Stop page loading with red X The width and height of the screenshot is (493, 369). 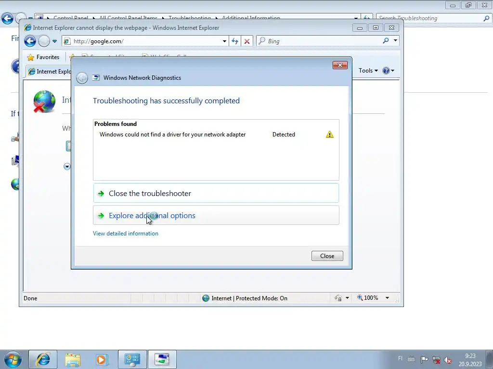coord(247,41)
